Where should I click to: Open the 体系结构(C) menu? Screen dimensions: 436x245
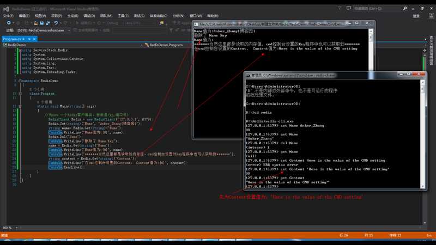click(159, 16)
